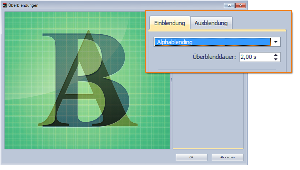Viewport: 300px width, 170px height.
Task: Increase Überblenddauer with the up arrow
Action: 276,55
